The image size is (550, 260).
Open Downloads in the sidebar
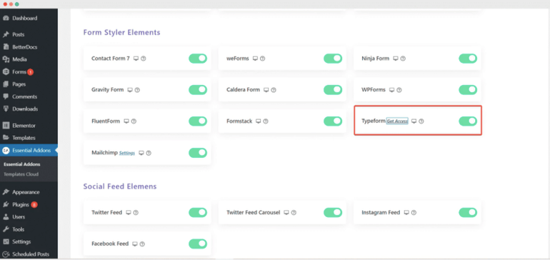(x=29, y=109)
